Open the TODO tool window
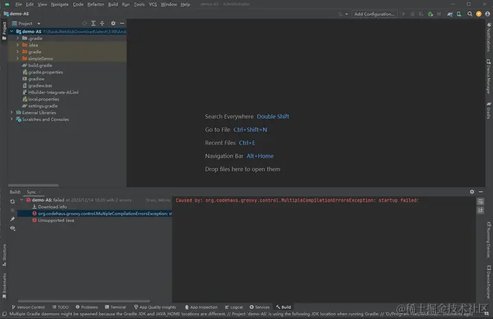 pos(60,307)
